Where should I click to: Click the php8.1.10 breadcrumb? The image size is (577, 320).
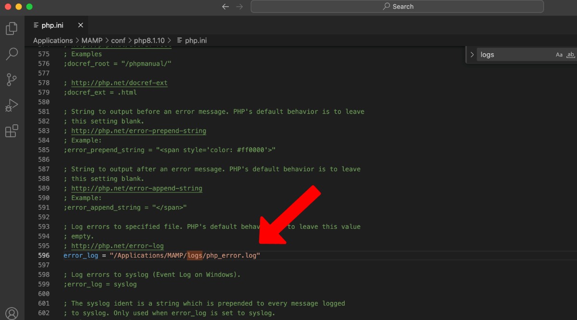click(149, 40)
